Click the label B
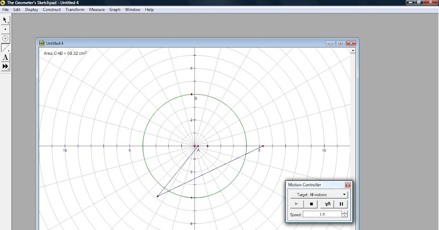Screen dimensions: 439x230 [196, 99]
